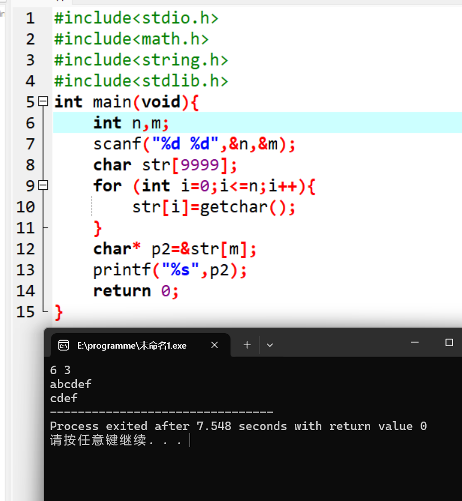Click the printf("%s",p2); statement
Viewport: 462px width, 501px height.
[x=170, y=270]
